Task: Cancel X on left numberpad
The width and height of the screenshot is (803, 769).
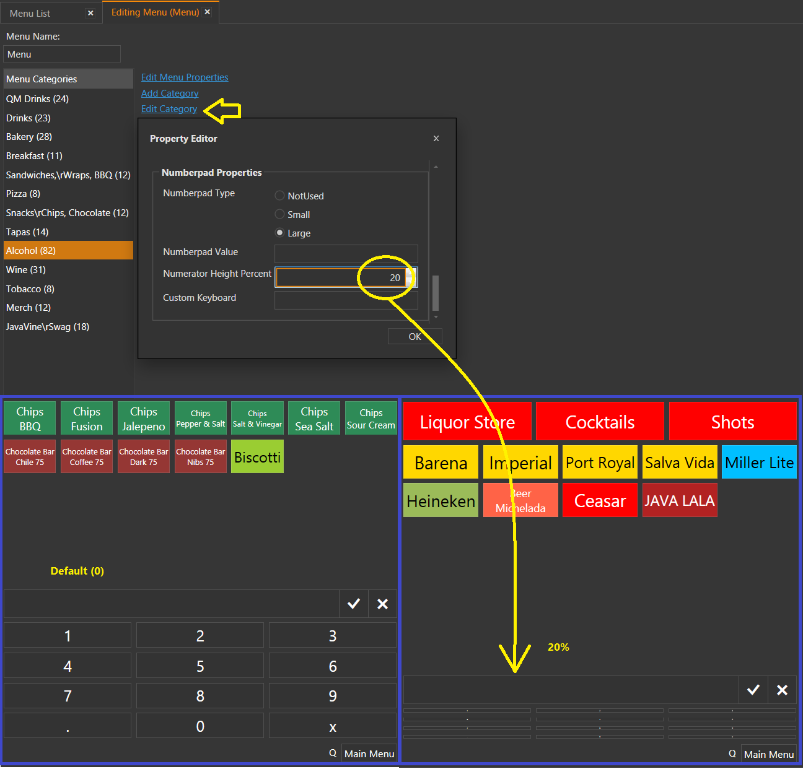Action: pyautogui.click(x=383, y=604)
